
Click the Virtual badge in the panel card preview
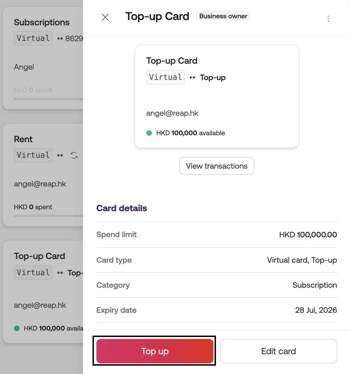point(166,77)
